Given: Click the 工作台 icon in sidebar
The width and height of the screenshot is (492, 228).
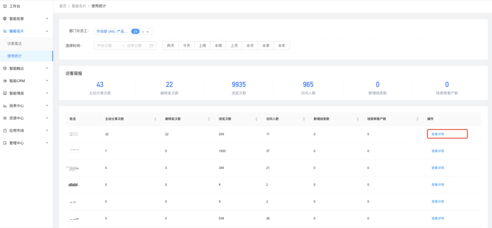Looking at the screenshot, I should (5, 6).
